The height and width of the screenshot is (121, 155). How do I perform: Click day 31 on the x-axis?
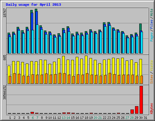coord(145,118)
